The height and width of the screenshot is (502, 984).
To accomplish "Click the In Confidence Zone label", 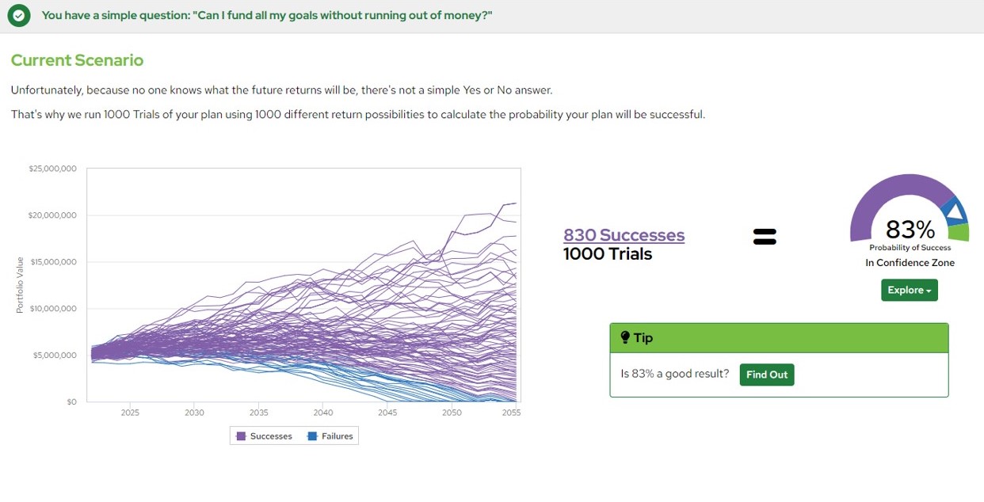I will [910, 263].
